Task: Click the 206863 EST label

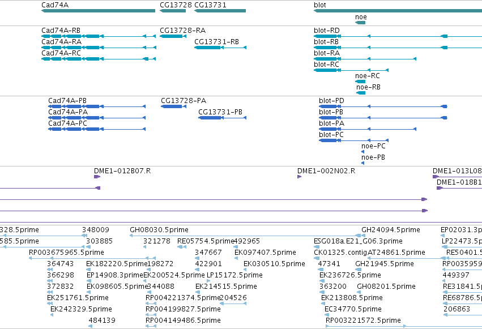Action: pos(457,309)
